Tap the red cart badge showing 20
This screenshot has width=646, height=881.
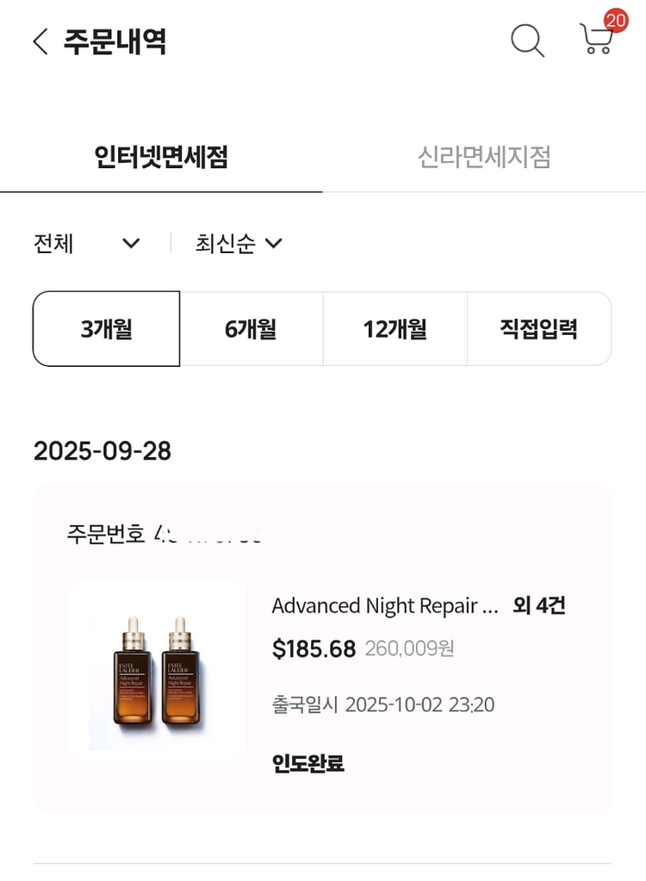click(x=616, y=20)
